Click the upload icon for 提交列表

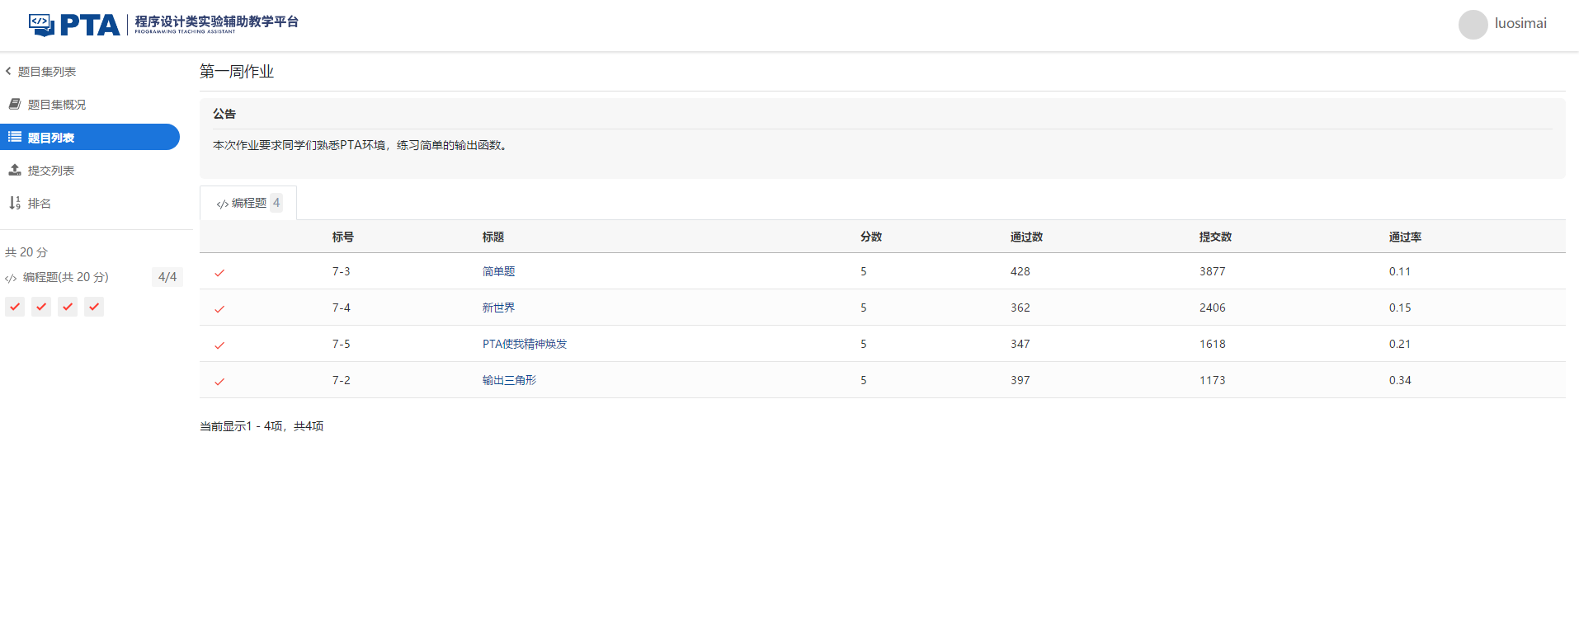click(15, 170)
